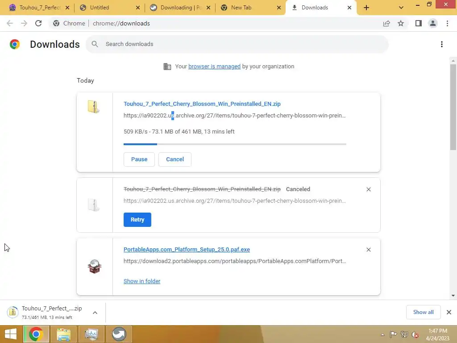This screenshot has width=457, height=343.
Task: Click the search magnifier icon
Action: [95, 44]
